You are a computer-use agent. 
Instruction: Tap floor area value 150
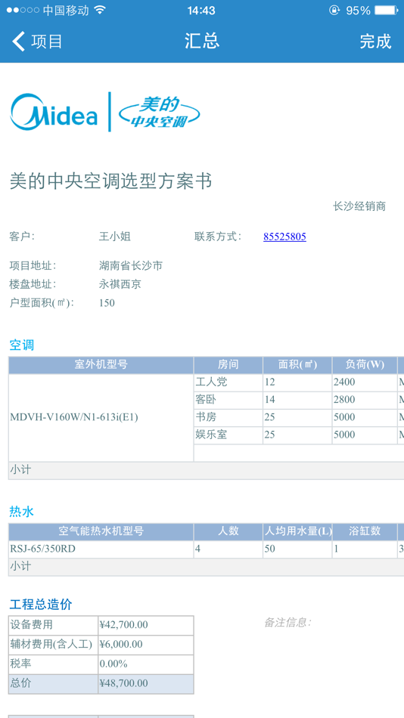point(107,303)
